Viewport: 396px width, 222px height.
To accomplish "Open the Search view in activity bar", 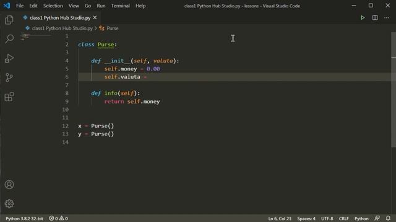I will click(9, 39).
